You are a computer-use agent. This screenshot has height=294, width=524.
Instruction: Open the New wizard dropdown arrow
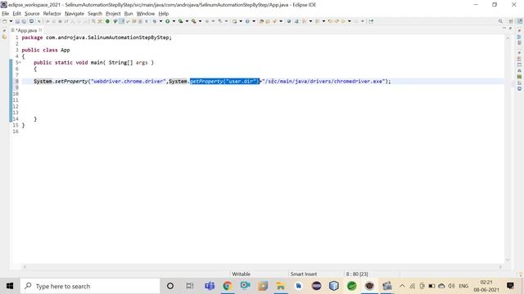point(11,21)
